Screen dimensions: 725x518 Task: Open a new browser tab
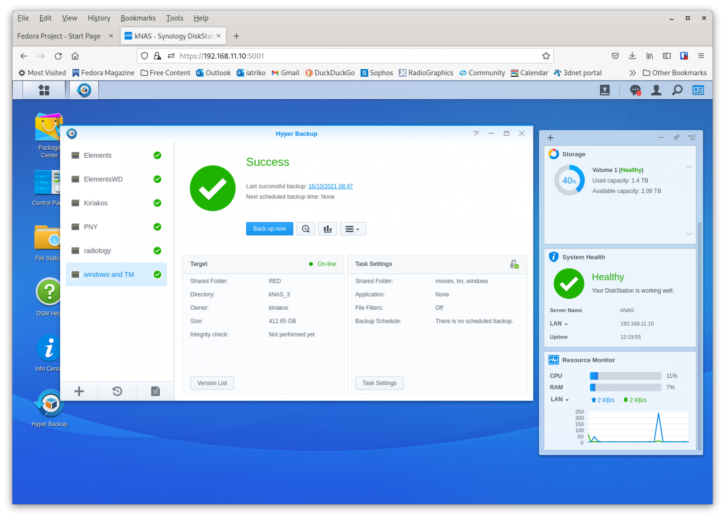[x=236, y=36]
